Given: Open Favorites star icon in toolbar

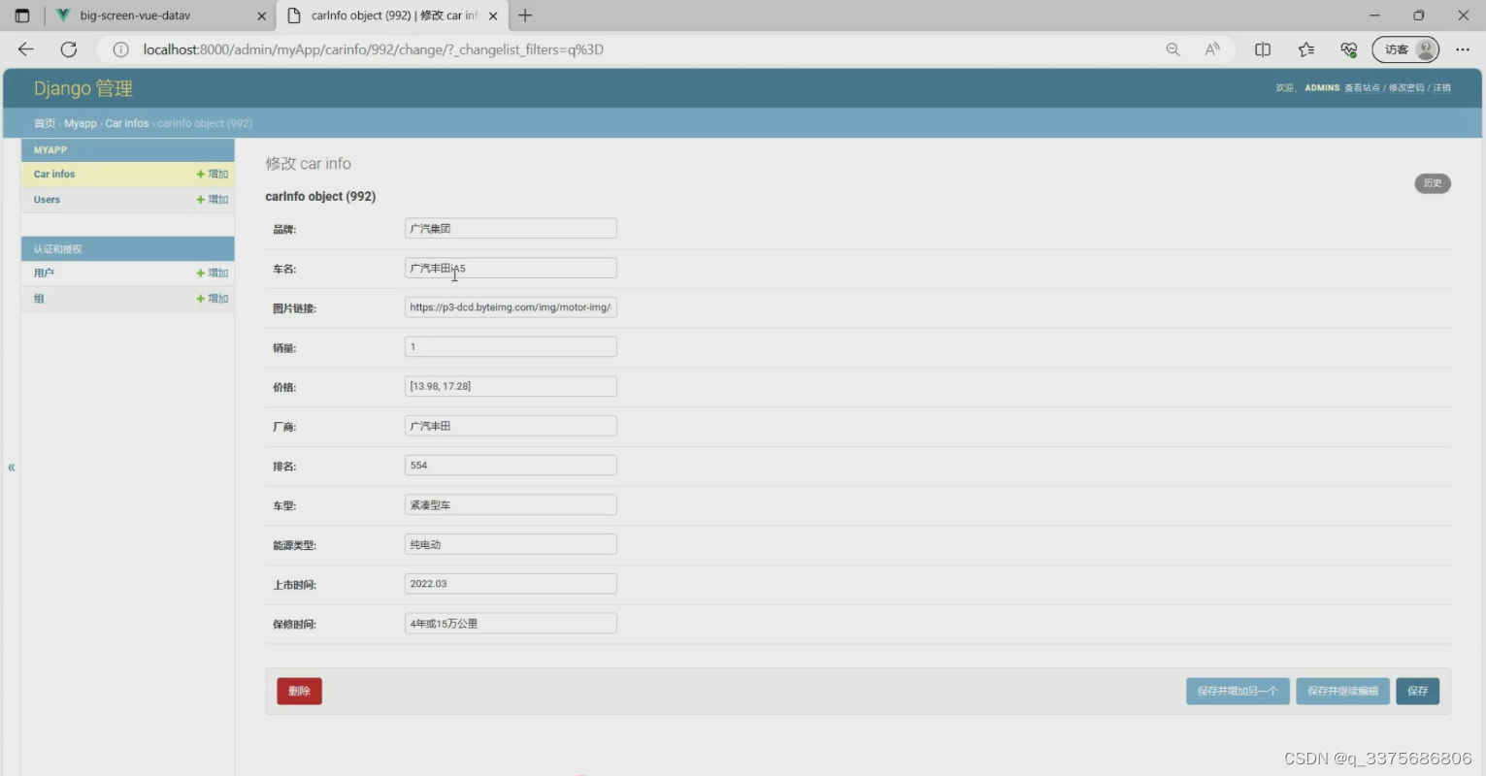Looking at the screenshot, I should pos(1306,49).
